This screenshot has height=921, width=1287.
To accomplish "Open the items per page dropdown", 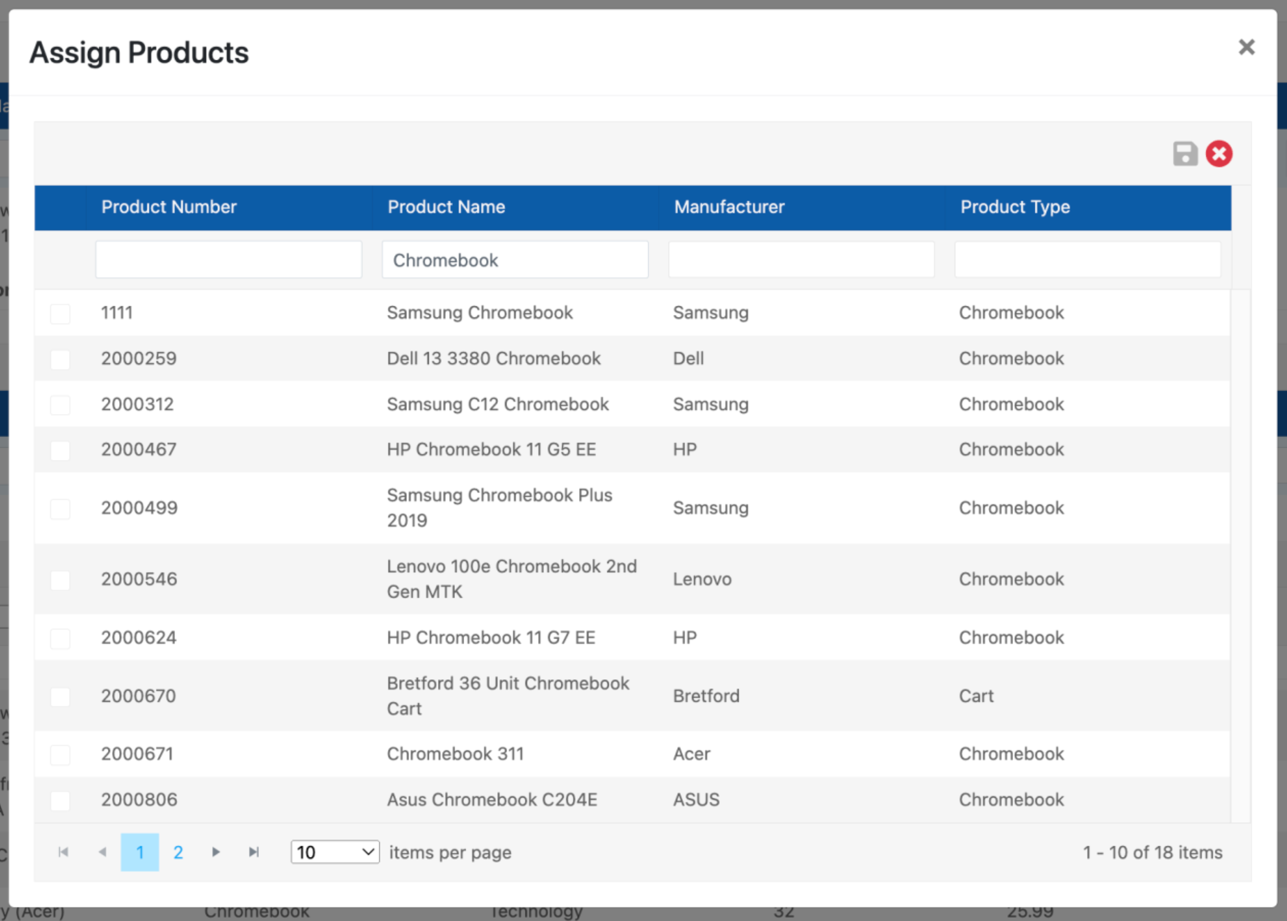I will coord(335,852).
